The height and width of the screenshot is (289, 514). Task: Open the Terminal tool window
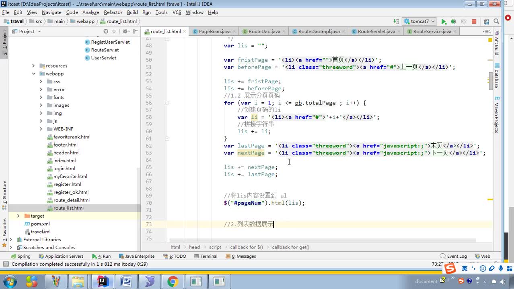(205, 256)
